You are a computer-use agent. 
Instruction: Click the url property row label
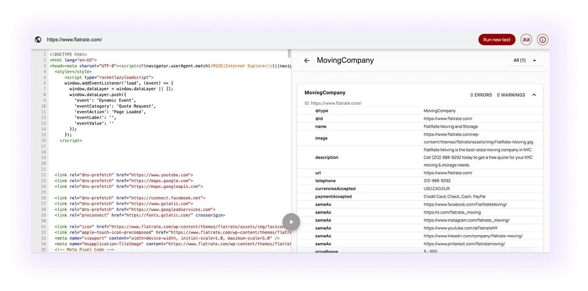(x=318, y=173)
